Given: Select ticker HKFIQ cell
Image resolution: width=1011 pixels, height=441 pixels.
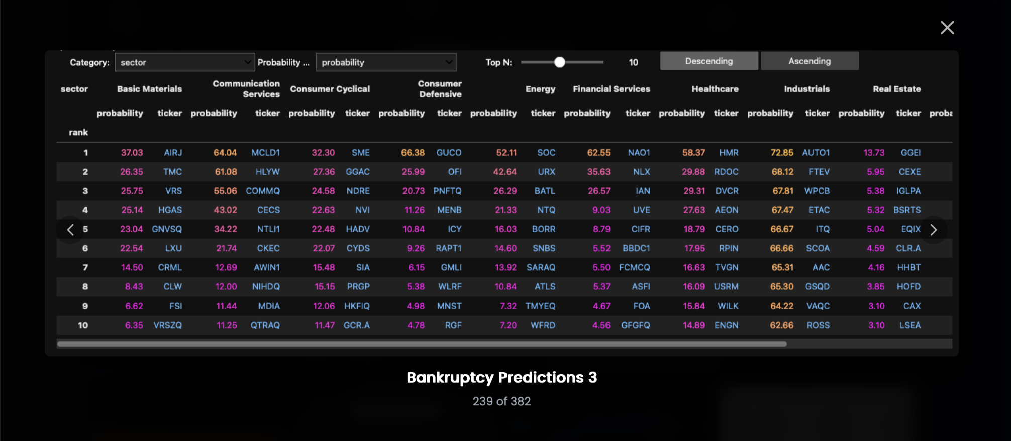Looking at the screenshot, I should click(357, 306).
